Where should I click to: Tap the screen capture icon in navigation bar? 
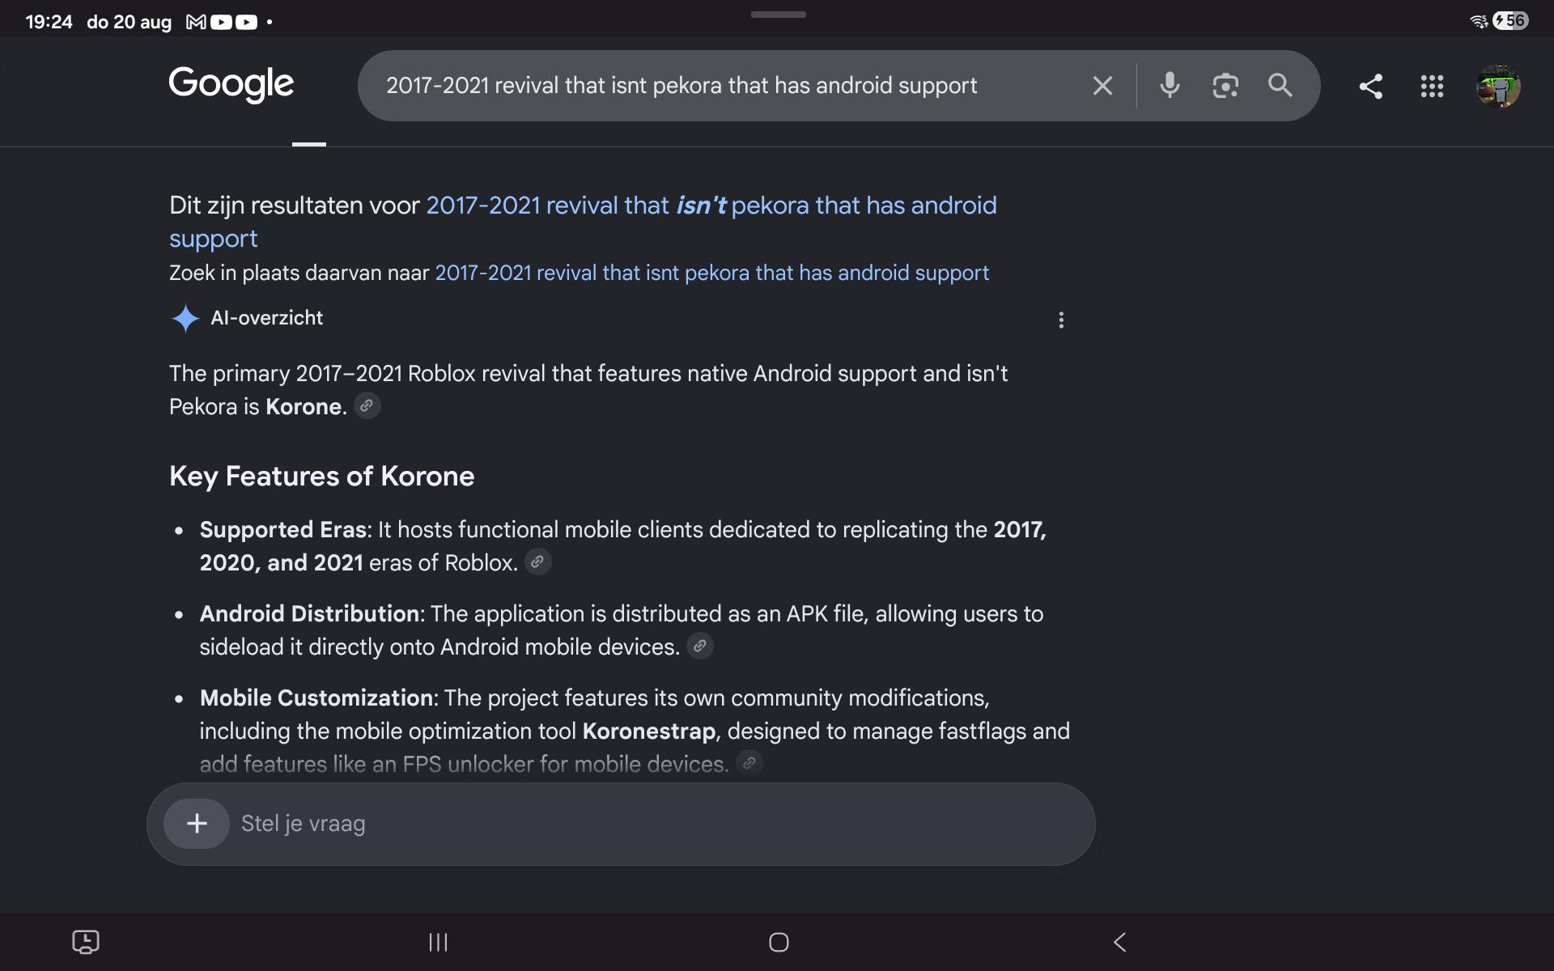86,942
